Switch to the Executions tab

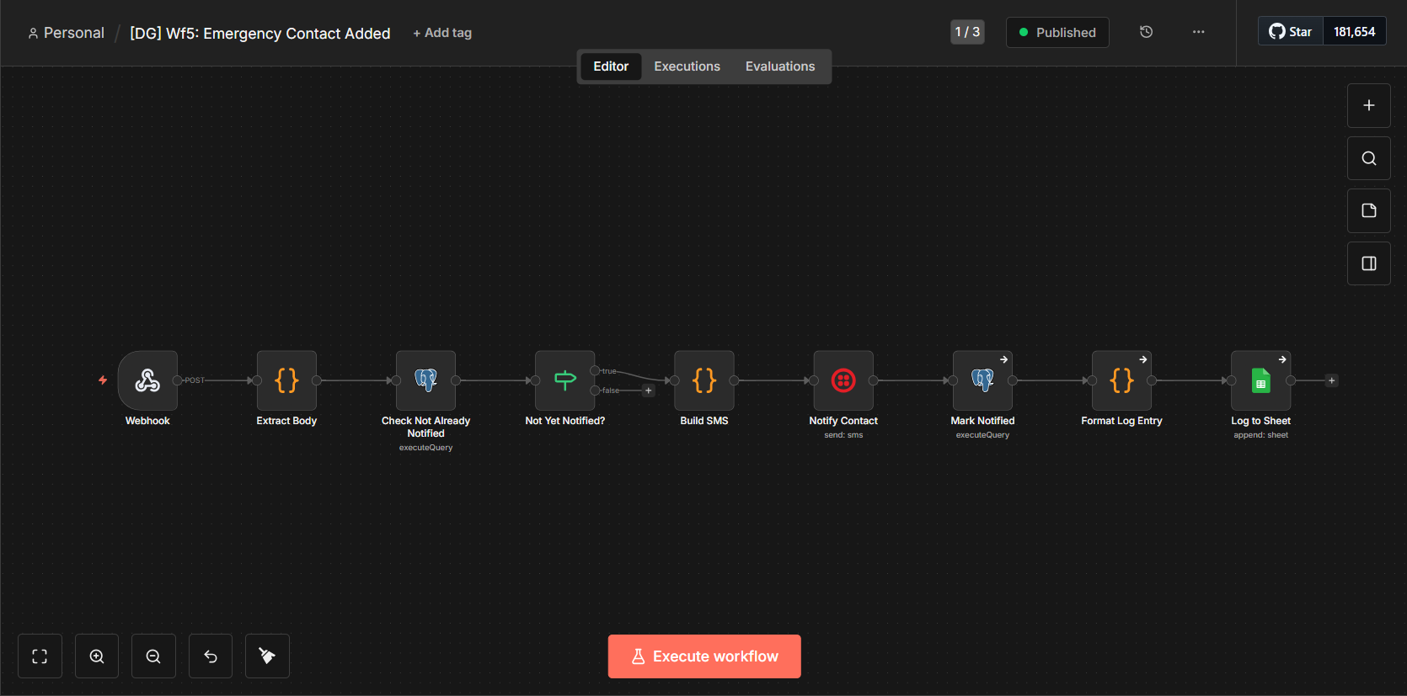[687, 66]
